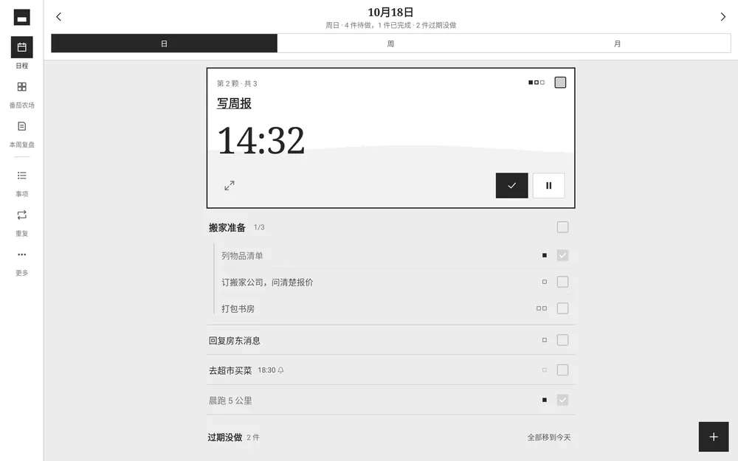The image size is (738, 461).
Task: Click 全部移到今天 link
Action: 549,437
